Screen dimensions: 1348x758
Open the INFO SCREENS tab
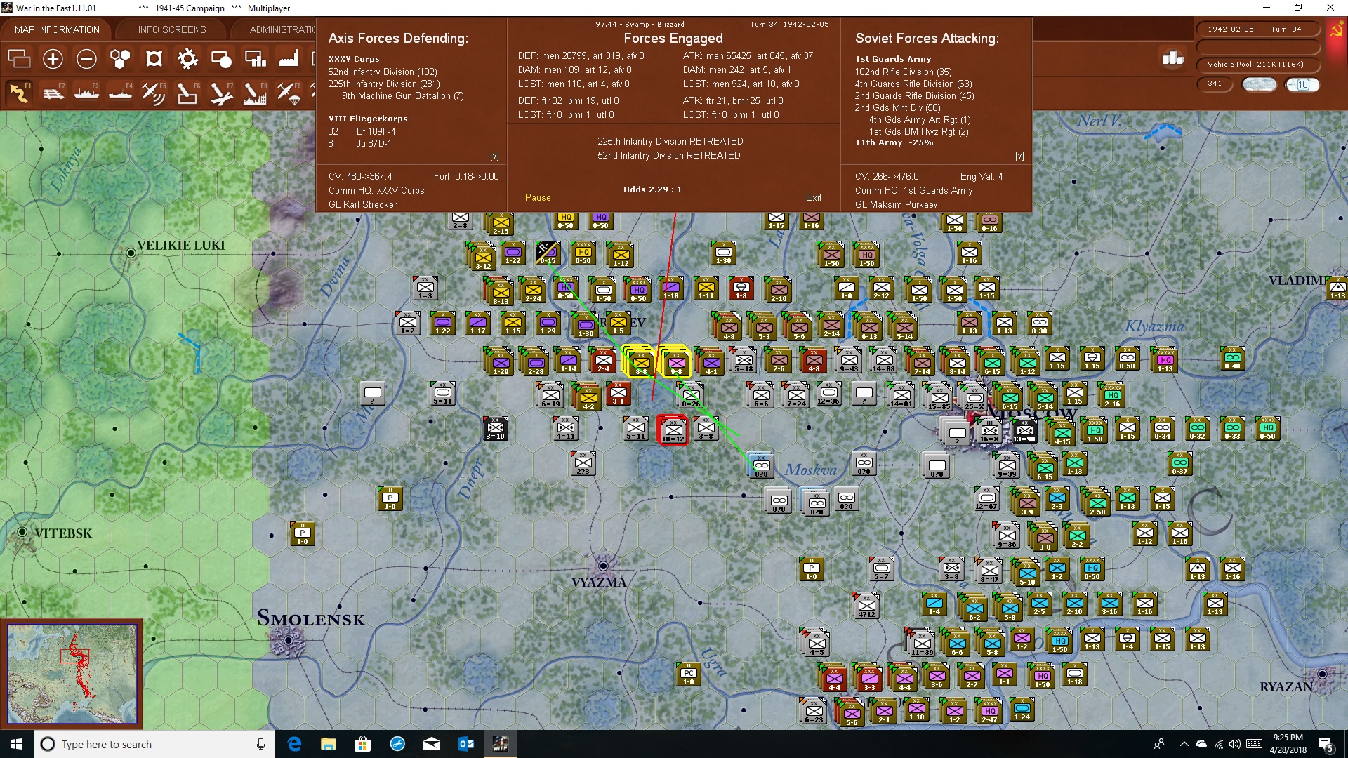[x=172, y=29]
